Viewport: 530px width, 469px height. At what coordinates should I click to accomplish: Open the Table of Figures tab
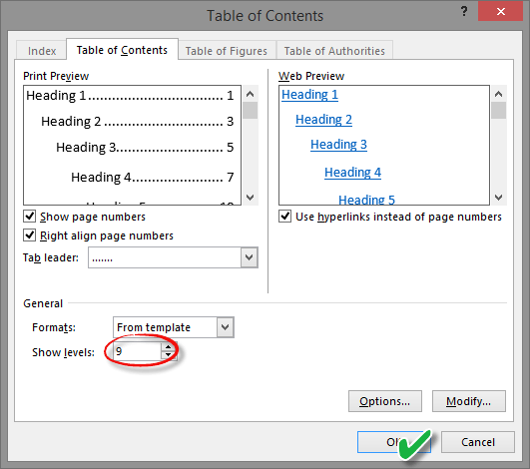coord(227,51)
